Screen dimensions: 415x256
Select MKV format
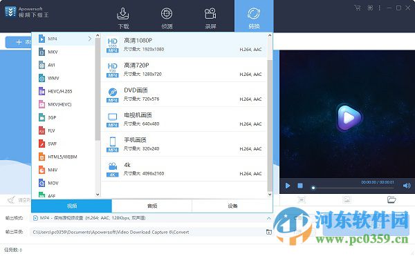[63, 52]
